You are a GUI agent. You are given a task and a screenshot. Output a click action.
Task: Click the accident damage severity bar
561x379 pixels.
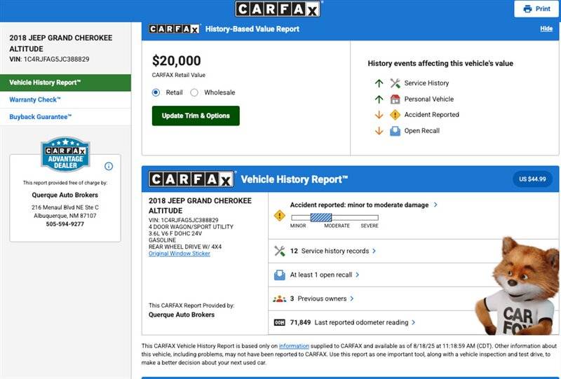[x=334, y=217]
